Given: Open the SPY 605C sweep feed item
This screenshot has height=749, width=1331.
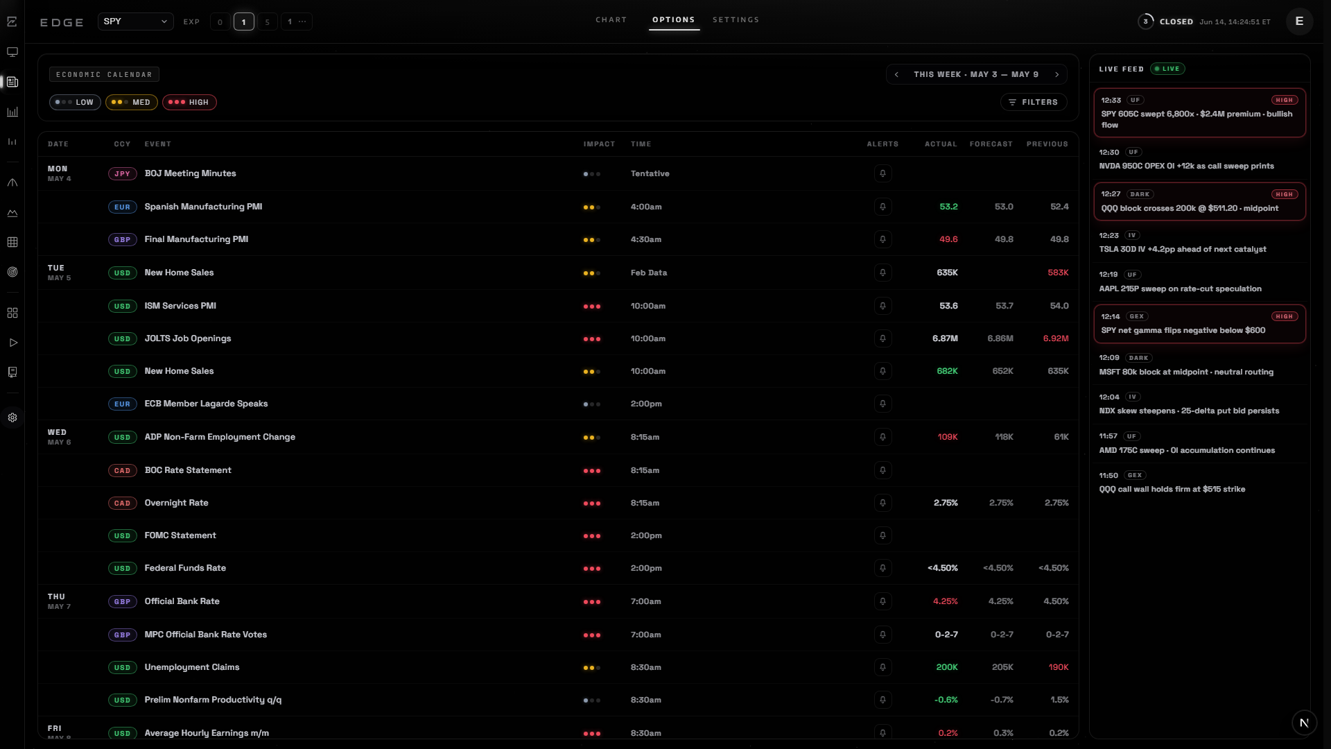Looking at the screenshot, I should tap(1199, 112).
